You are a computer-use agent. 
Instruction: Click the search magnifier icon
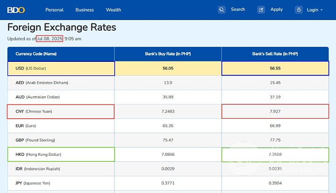[222, 10]
